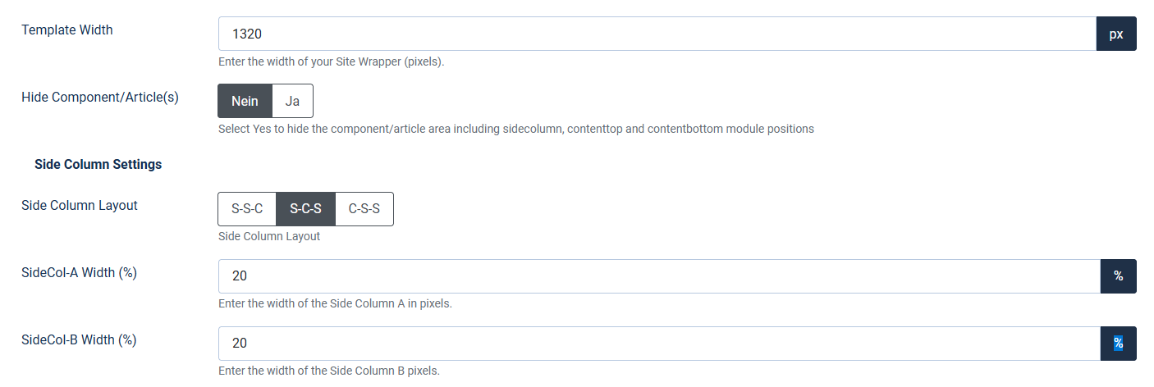Switch Hide Component/Article(s) to Ja
Image resolution: width=1154 pixels, height=387 pixels.
[292, 101]
